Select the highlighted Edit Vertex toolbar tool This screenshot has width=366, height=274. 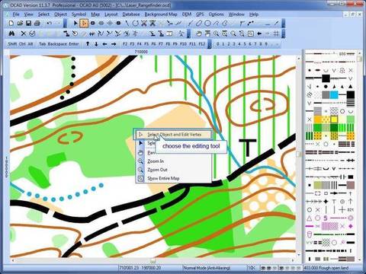pyautogui.click(x=84, y=24)
